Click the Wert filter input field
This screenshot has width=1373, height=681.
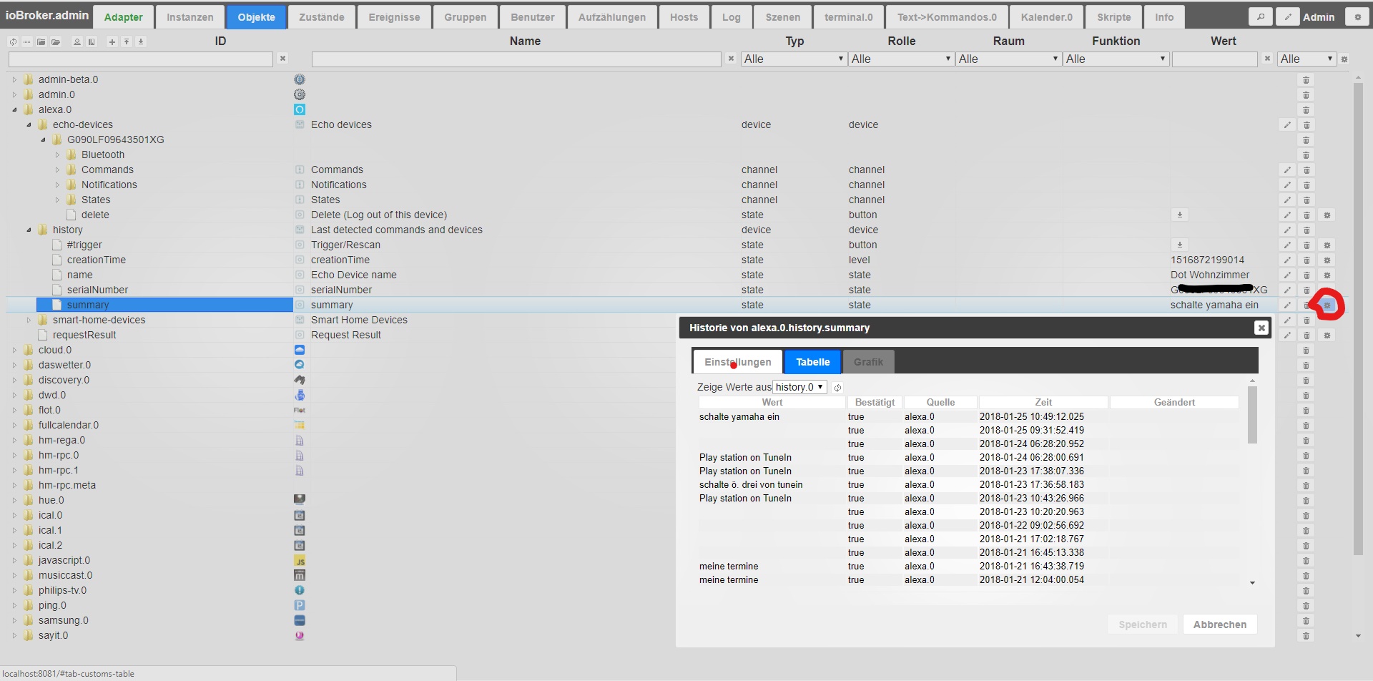click(x=1214, y=59)
